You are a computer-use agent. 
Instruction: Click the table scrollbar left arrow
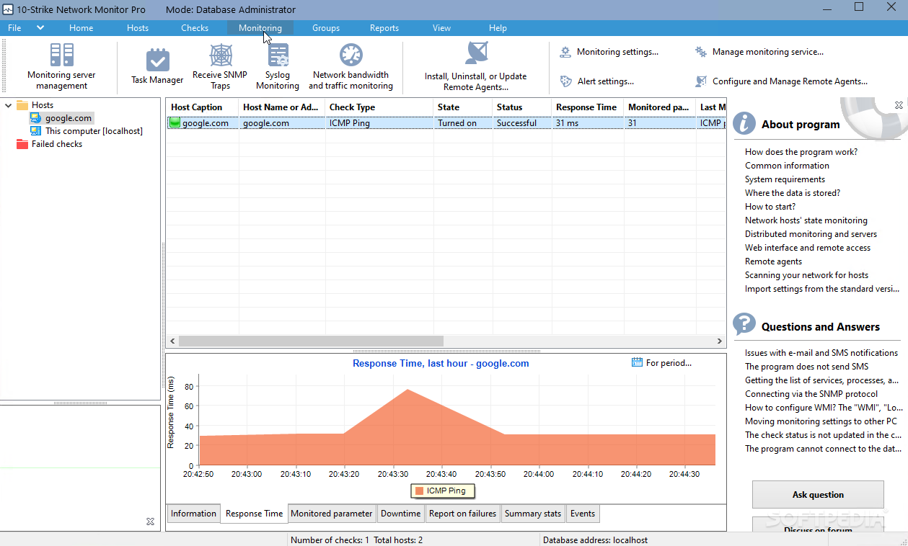click(x=172, y=341)
